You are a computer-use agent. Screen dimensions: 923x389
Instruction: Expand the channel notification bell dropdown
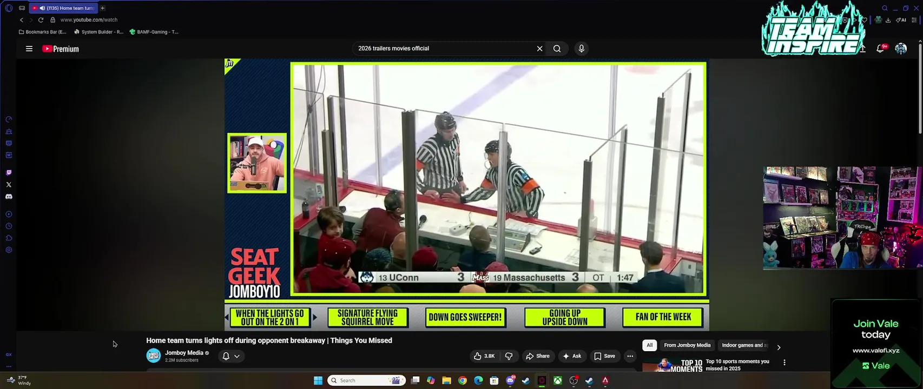pyautogui.click(x=231, y=356)
